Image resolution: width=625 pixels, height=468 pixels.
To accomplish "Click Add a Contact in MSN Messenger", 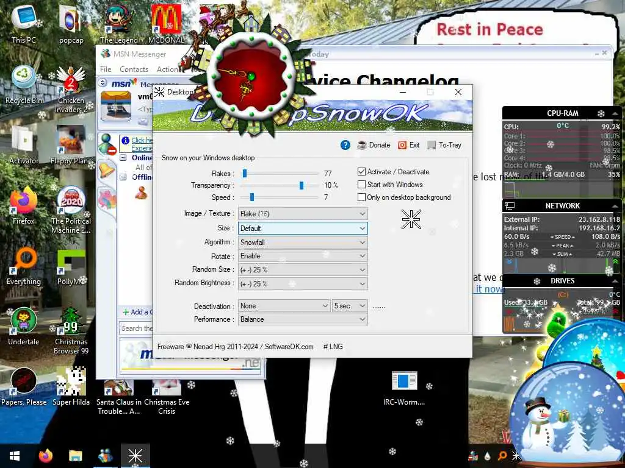I will pos(137,312).
